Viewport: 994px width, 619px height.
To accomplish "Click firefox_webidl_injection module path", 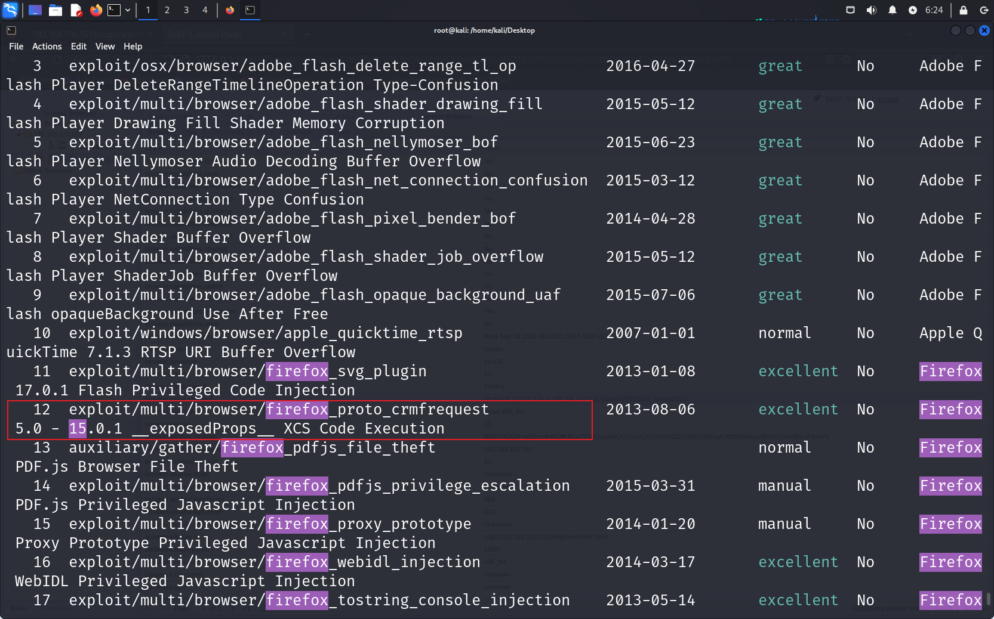I will tap(275, 562).
